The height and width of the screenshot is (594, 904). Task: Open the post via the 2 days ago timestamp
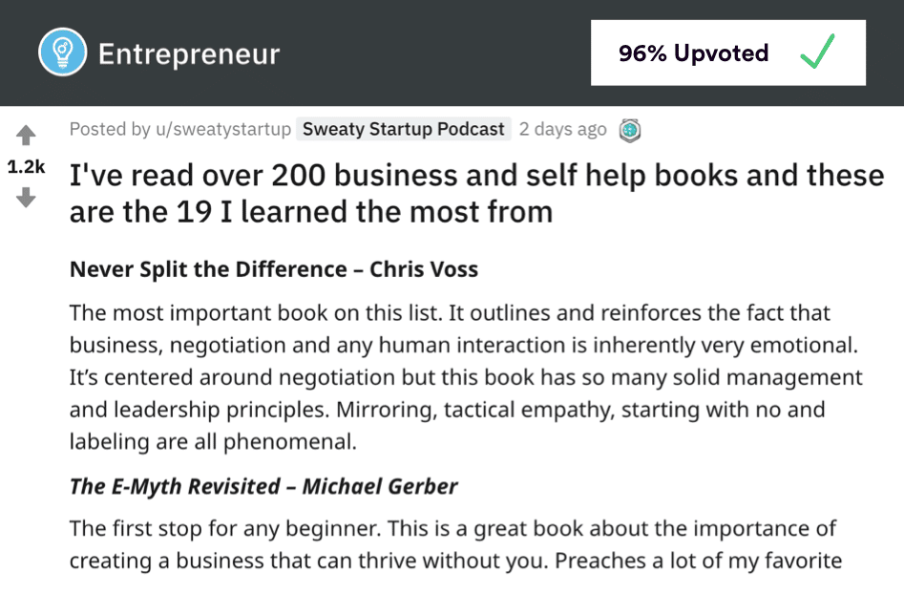pos(563,129)
